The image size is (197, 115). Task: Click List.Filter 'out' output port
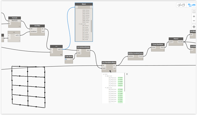point(43,31)
